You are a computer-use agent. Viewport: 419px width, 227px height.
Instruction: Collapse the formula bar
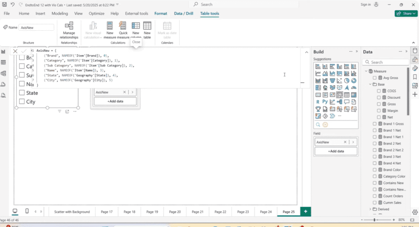click(x=306, y=52)
